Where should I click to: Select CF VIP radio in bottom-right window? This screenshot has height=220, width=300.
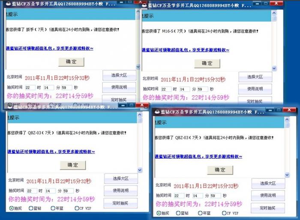coord(224,213)
